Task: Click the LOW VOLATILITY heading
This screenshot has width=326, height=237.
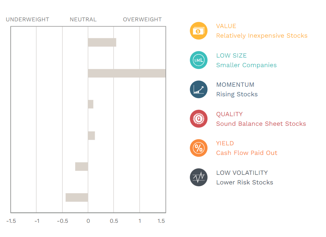Action: tap(242, 173)
